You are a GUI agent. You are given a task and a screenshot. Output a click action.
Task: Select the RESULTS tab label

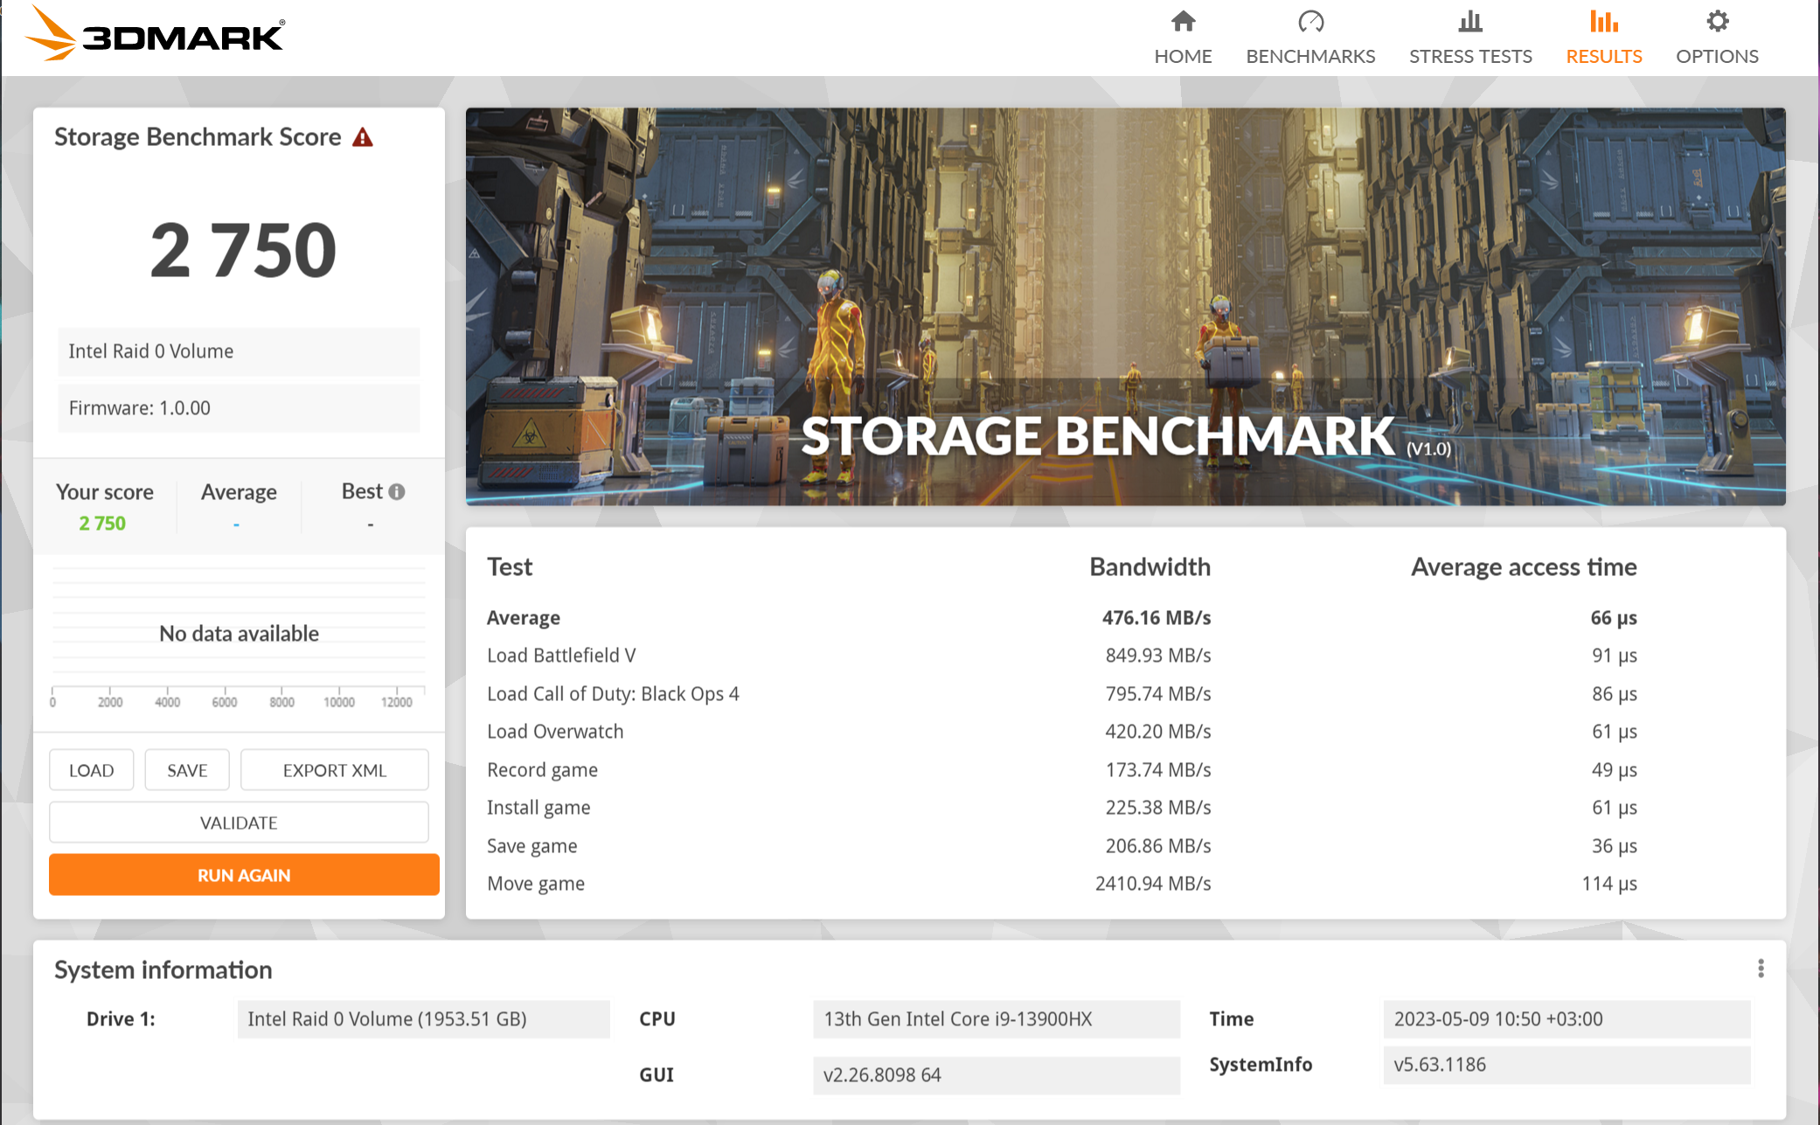pyautogui.click(x=1604, y=56)
